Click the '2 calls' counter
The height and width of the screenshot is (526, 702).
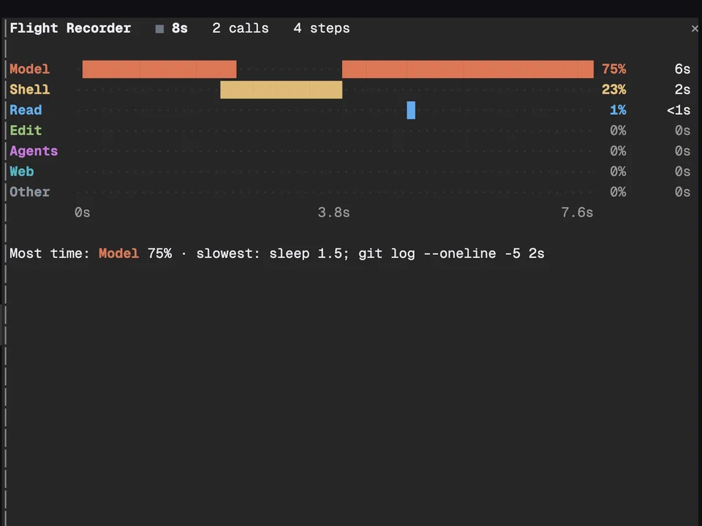pos(241,28)
